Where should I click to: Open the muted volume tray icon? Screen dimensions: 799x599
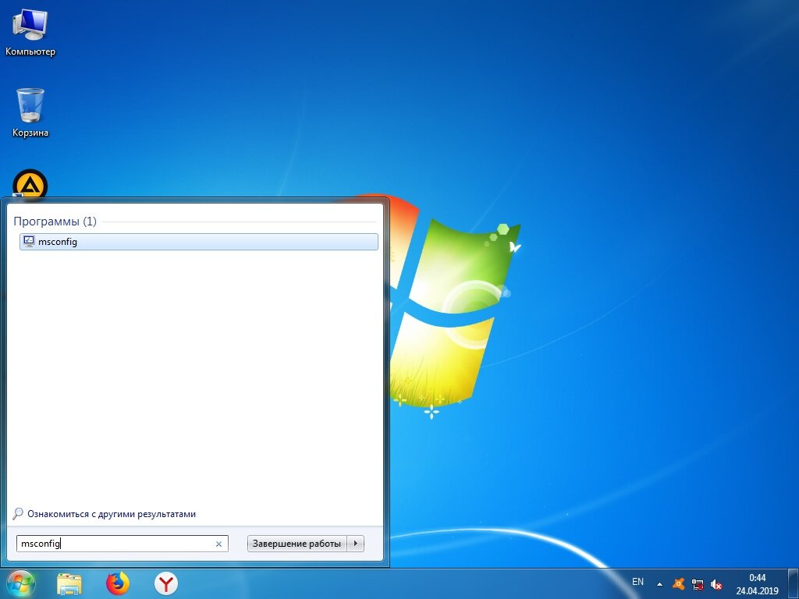point(716,584)
